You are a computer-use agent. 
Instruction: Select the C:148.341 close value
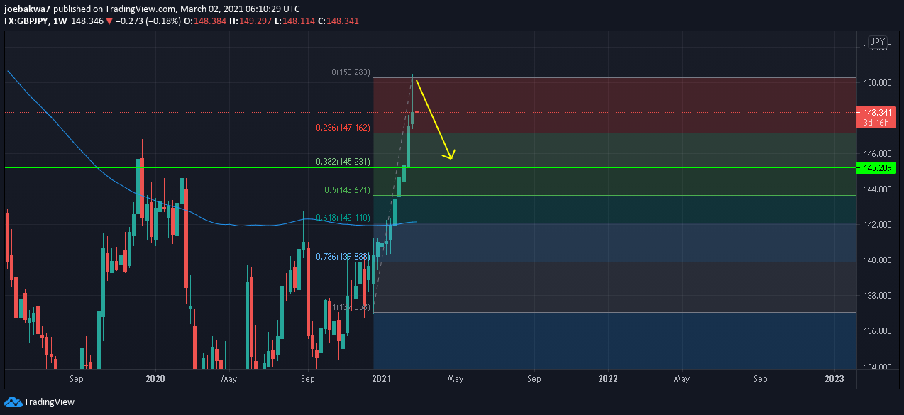pyautogui.click(x=338, y=21)
